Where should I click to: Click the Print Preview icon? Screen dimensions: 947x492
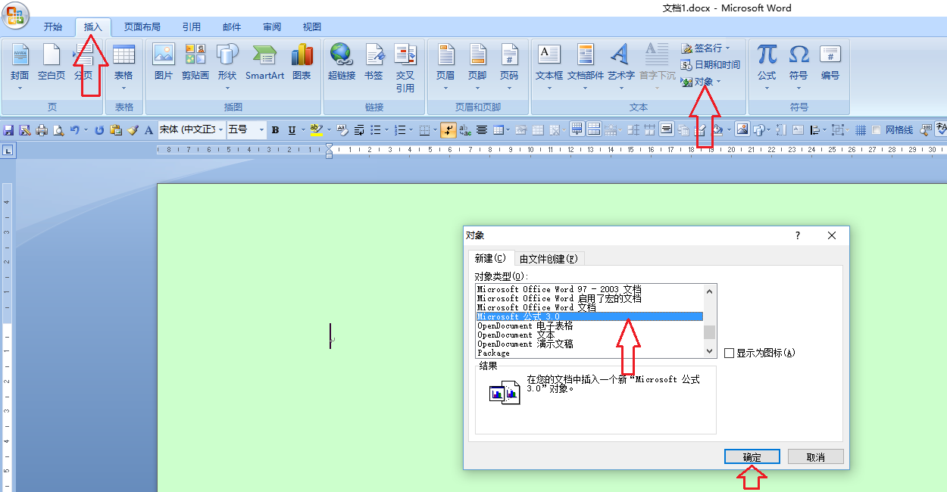(58, 130)
